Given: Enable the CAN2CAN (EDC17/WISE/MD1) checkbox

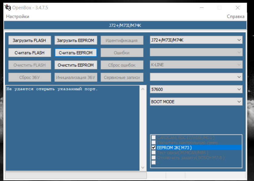Looking at the screenshot, I should pyautogui.click(x=154, y=138).
